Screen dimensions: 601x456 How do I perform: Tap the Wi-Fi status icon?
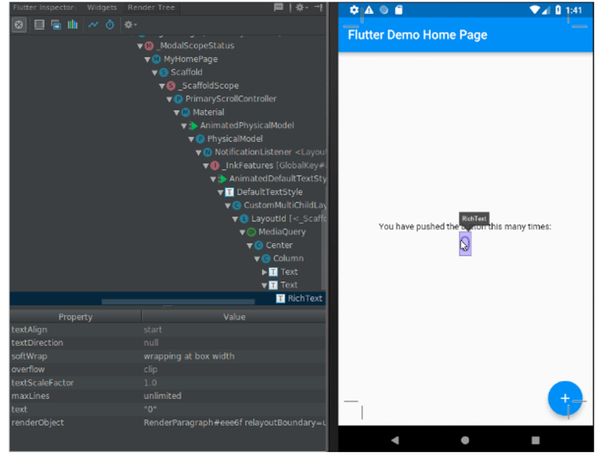pos(535,10)
